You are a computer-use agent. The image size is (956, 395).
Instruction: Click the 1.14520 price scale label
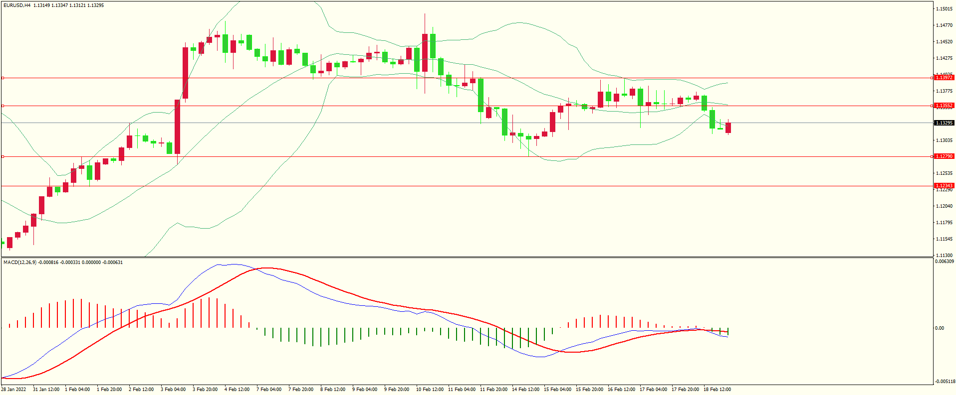[944, 42]
